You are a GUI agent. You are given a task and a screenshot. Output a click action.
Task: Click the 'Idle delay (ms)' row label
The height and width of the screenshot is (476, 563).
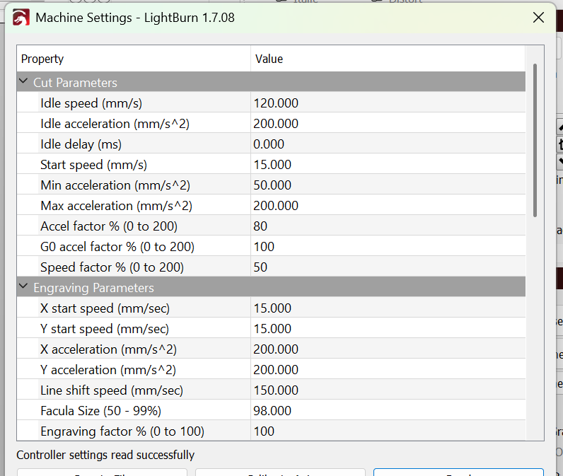pos(81,144)
